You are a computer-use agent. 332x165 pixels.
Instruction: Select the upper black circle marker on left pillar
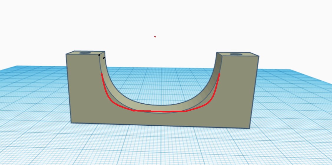(x=99, y=55)
